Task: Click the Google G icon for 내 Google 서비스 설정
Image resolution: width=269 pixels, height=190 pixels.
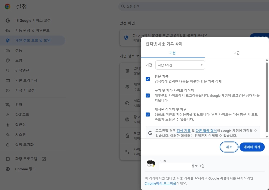Action: (x=8, y=20)
